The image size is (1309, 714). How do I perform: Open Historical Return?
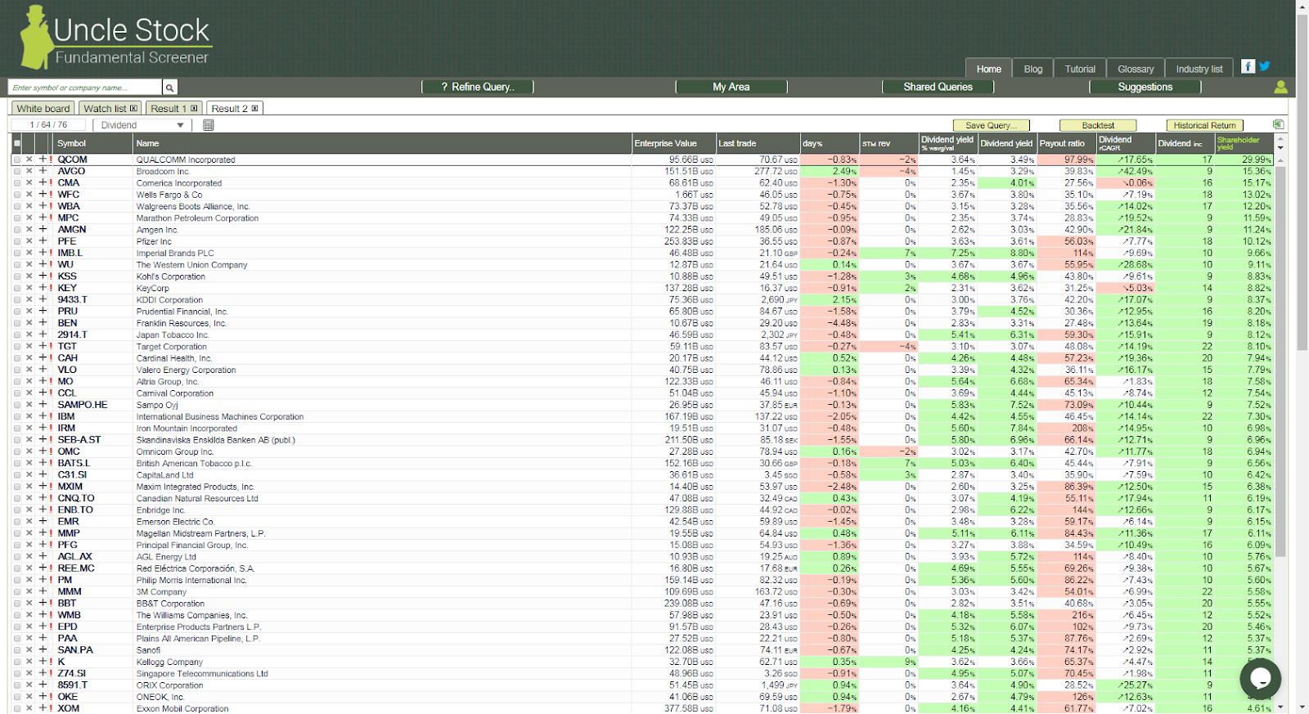[x=1204, y=125]
